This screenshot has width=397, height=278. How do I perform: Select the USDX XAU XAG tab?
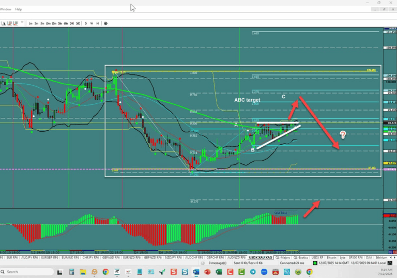(x=261, y=257)
